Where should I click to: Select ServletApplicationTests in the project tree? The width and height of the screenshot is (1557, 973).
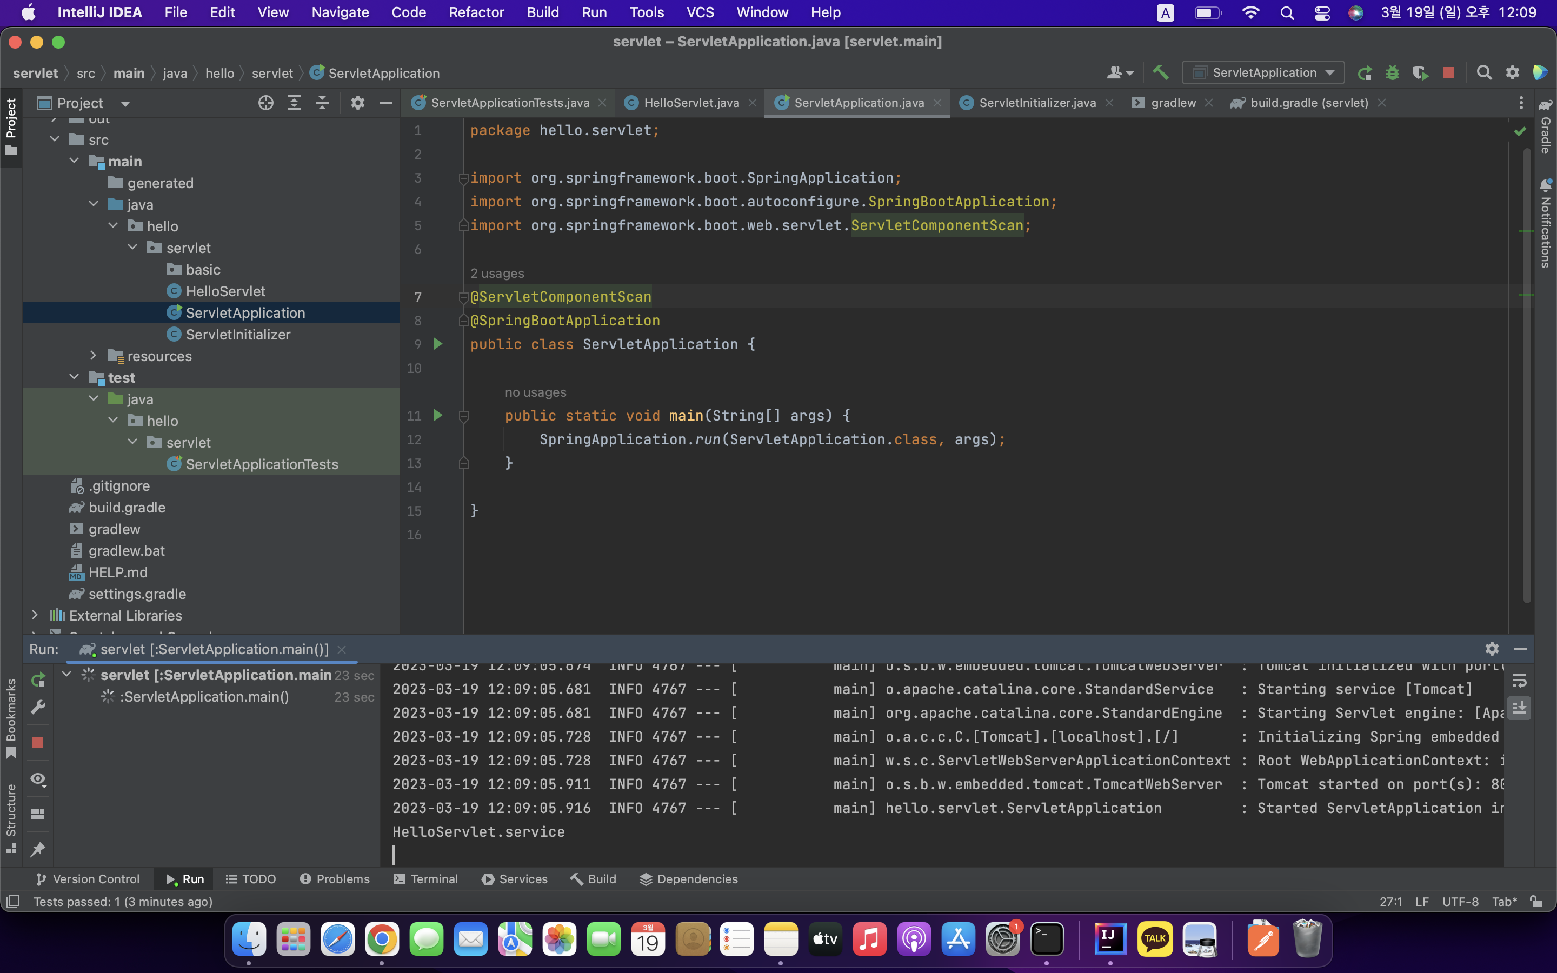pos(262,464)
